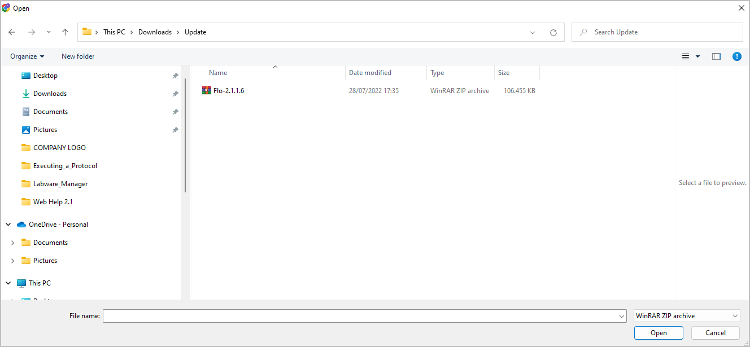Open the Organize menu
The image size is (750, 347).
click(x=27, y=56)
